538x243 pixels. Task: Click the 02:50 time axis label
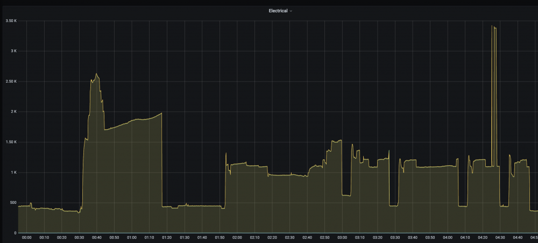pos(324,238)
